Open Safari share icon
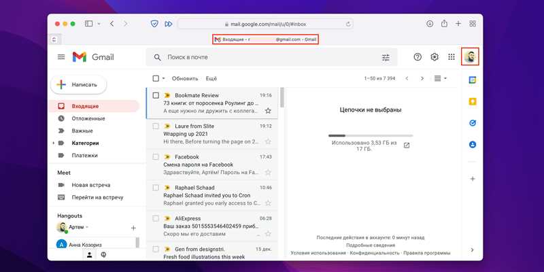 (444, 23)
